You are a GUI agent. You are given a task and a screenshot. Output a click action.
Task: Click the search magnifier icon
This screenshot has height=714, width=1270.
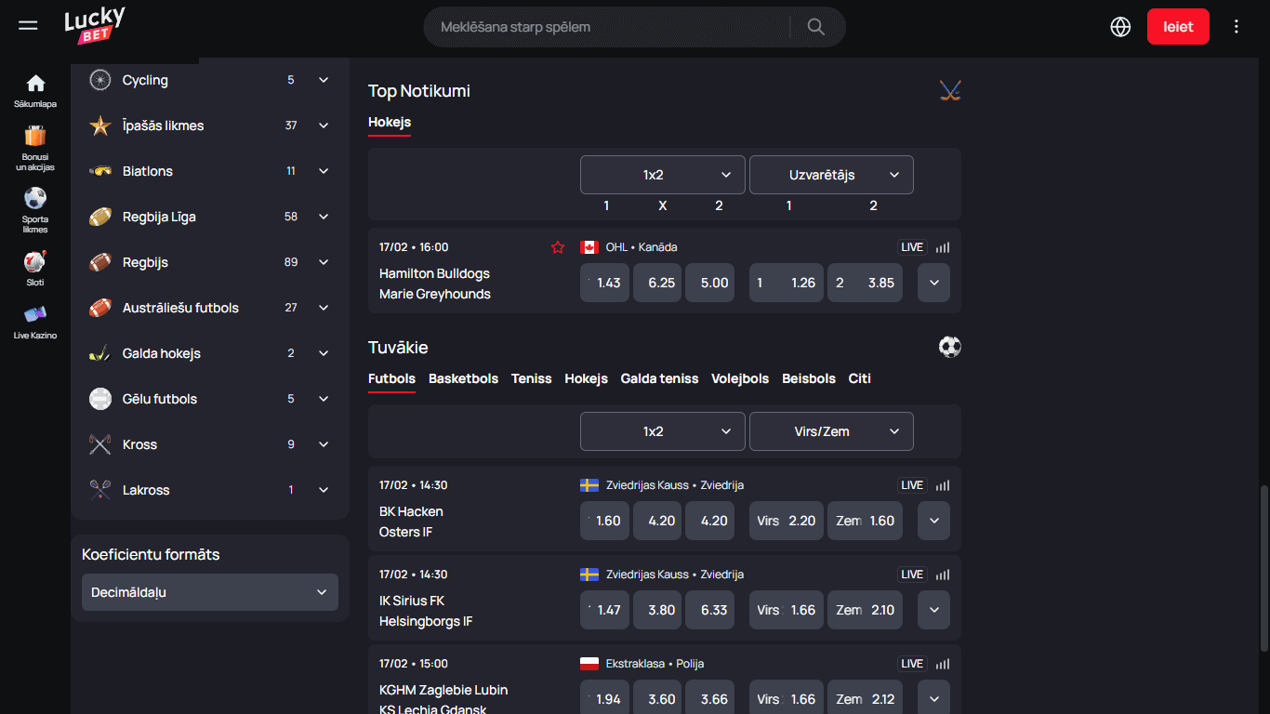[x=815, y=27]
